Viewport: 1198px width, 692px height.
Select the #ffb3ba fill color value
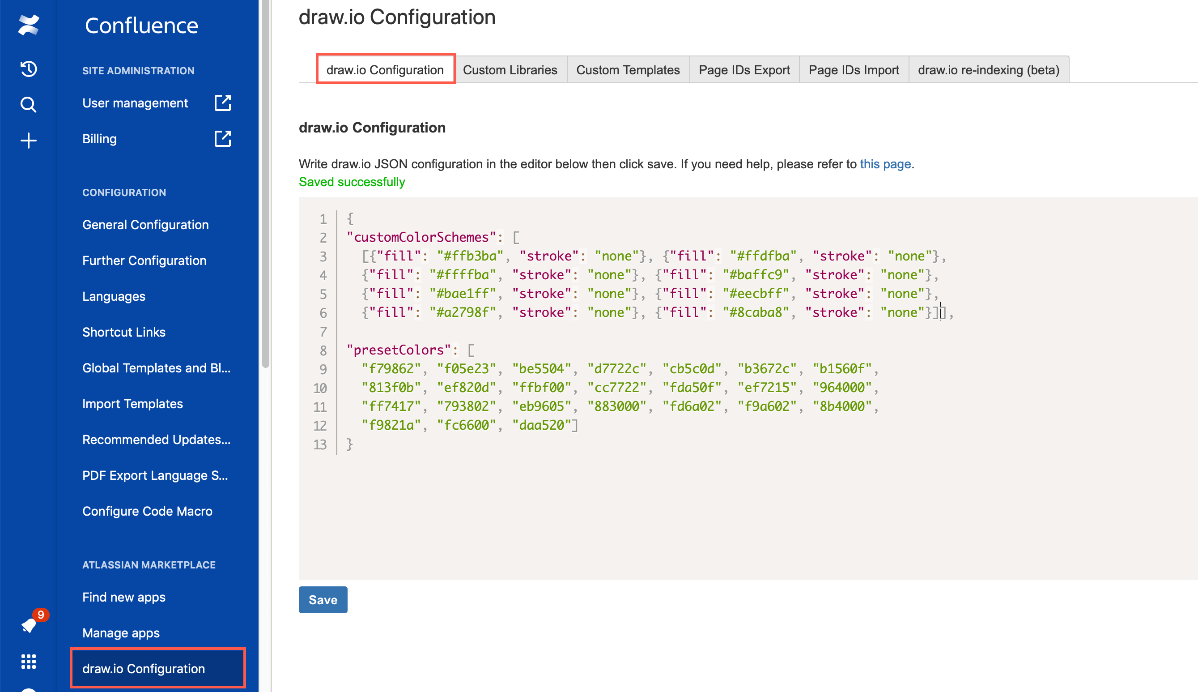click(471, 255)
